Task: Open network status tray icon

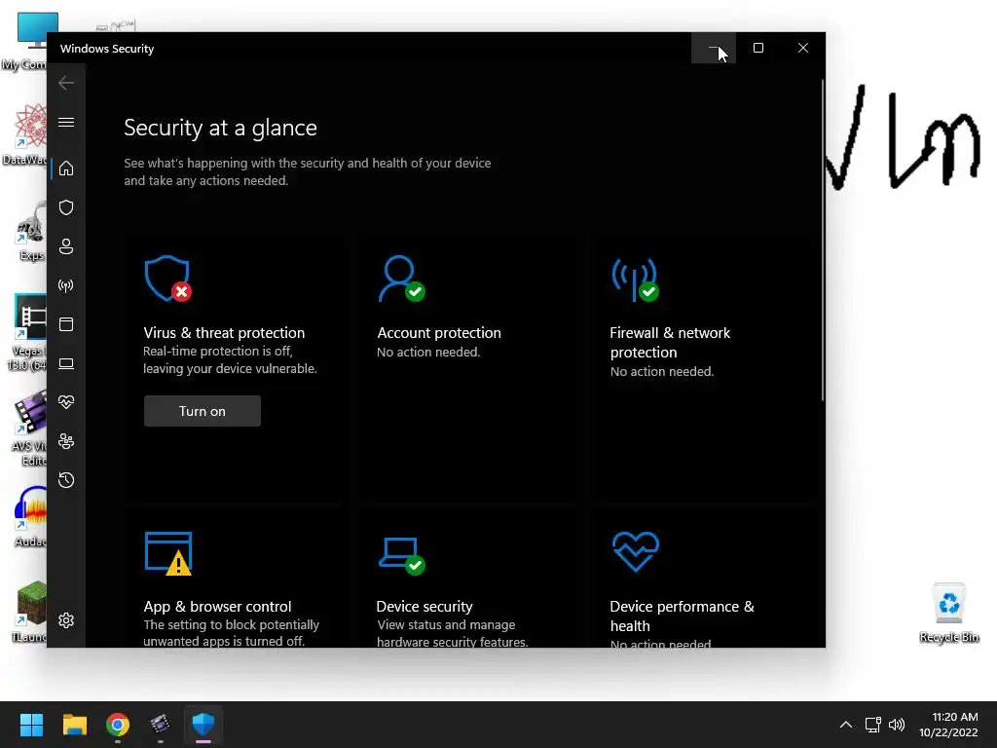Action: 872,725
